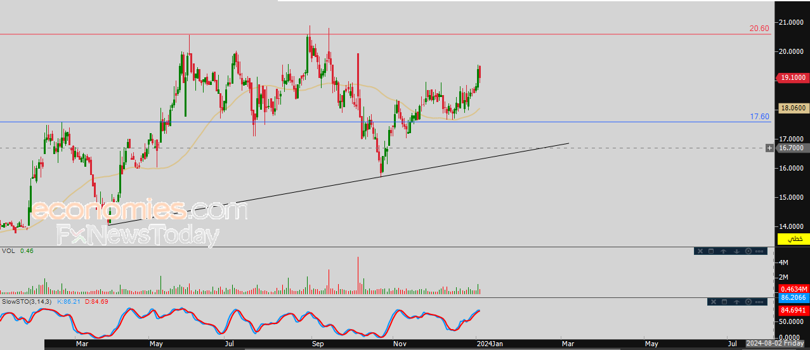Image resolution: width=810 pixels, height=350 pixels.
Task: Click the 18.0600 moving average tag
Action: 793,108
